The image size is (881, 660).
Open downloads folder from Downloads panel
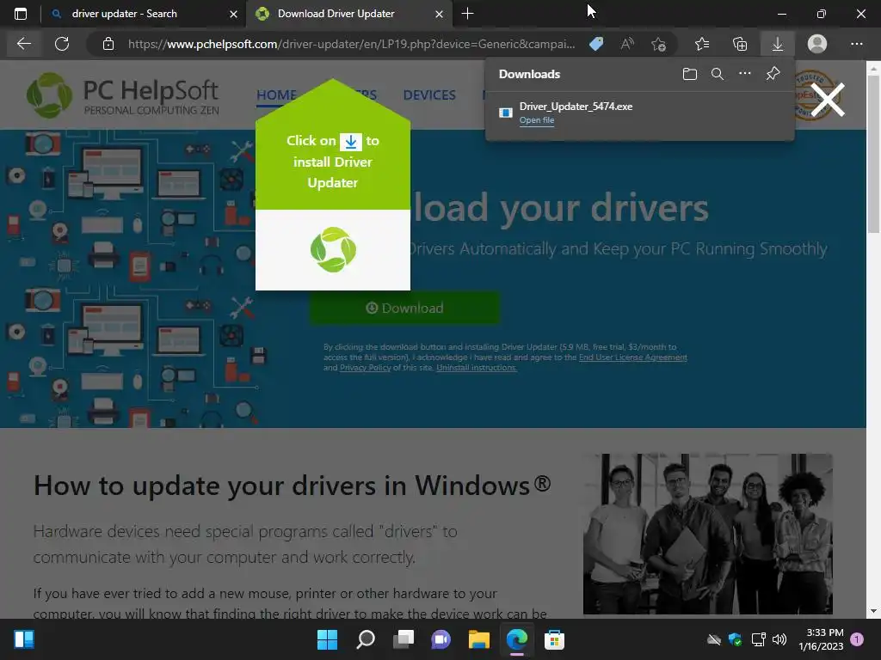689,74
